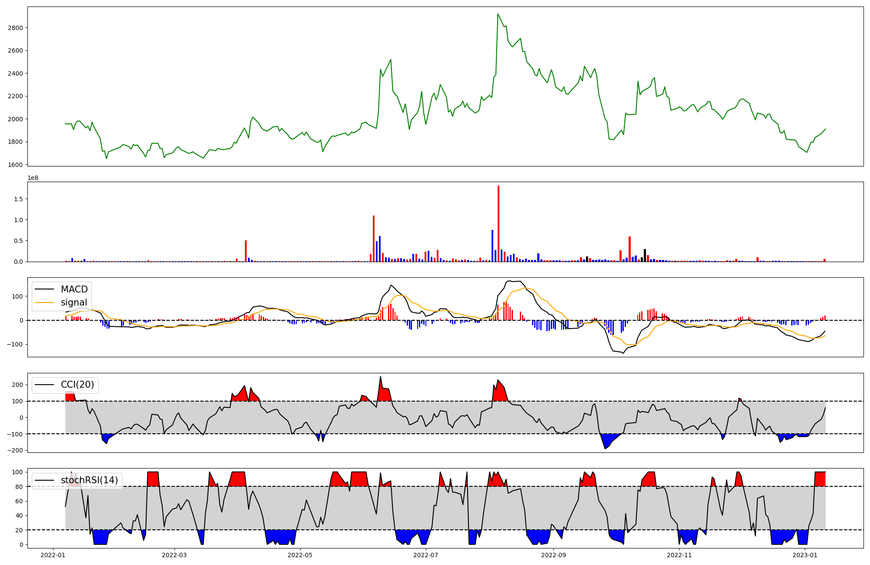Click the 2022-01 date axis label
Viewport: 870px width, 565px height.
(x=53, y=555)
